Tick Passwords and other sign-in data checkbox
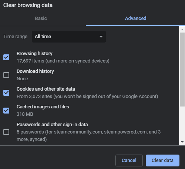 pos(6,132)
